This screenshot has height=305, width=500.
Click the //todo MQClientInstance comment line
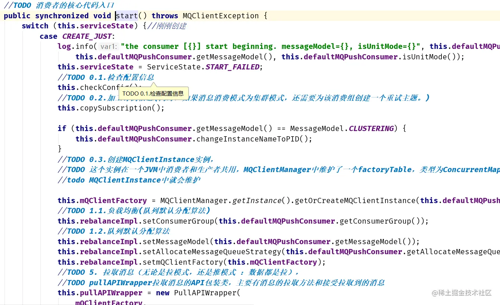click(129, 180)
